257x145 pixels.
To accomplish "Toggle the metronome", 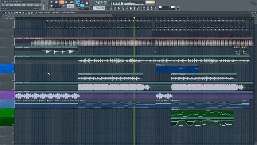I will (x=51, y=2).
